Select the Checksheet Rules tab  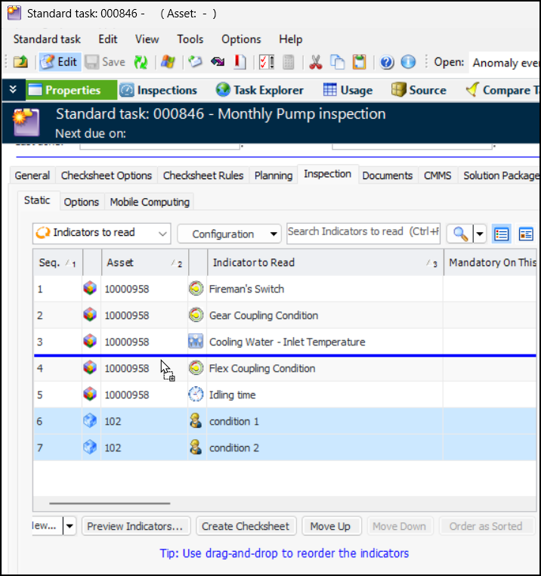pyautogui.click(x=203, y=175)
